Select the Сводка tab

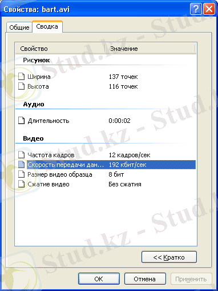(47, 26)
